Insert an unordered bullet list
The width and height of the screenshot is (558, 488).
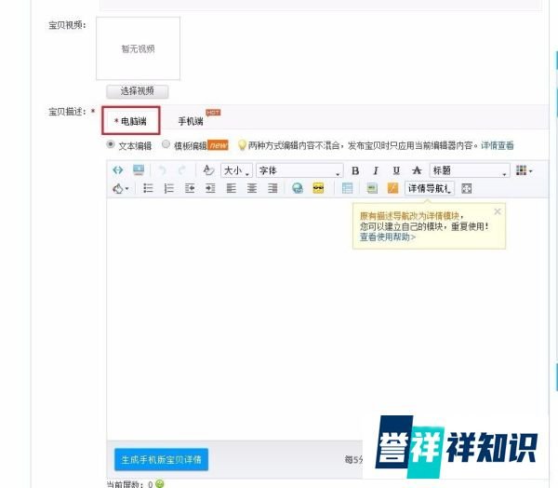[148, 188]
